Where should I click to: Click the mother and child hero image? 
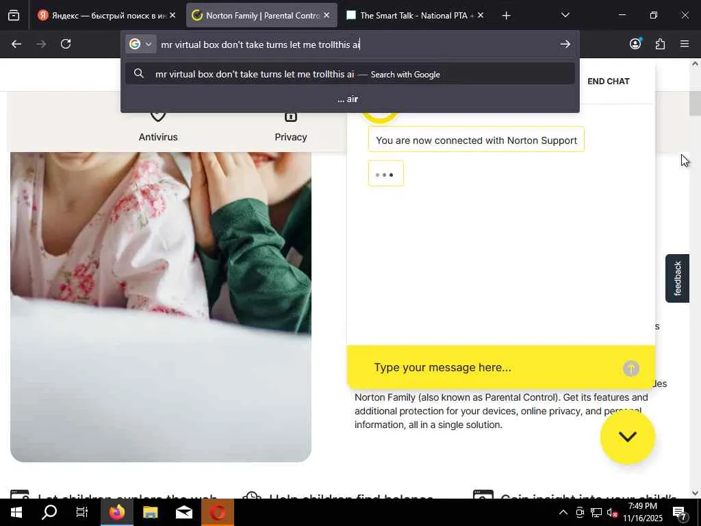click(x=160, y=307)
